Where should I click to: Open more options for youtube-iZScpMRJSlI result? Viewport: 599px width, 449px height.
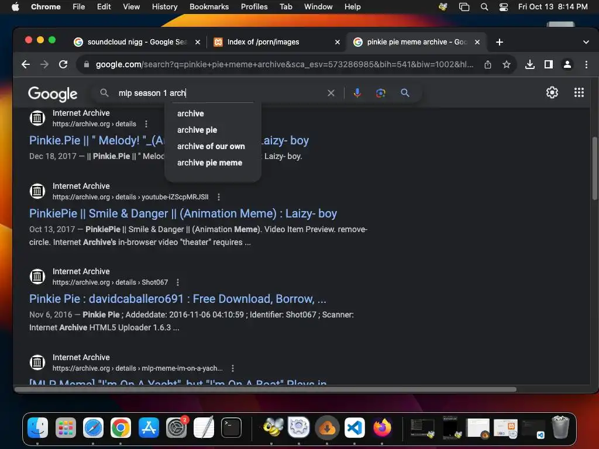pos(219,197)
